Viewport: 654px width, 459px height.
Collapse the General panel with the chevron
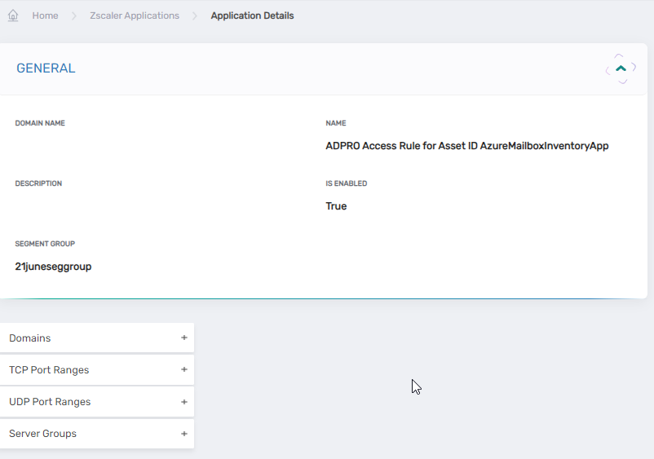[621, 69]
